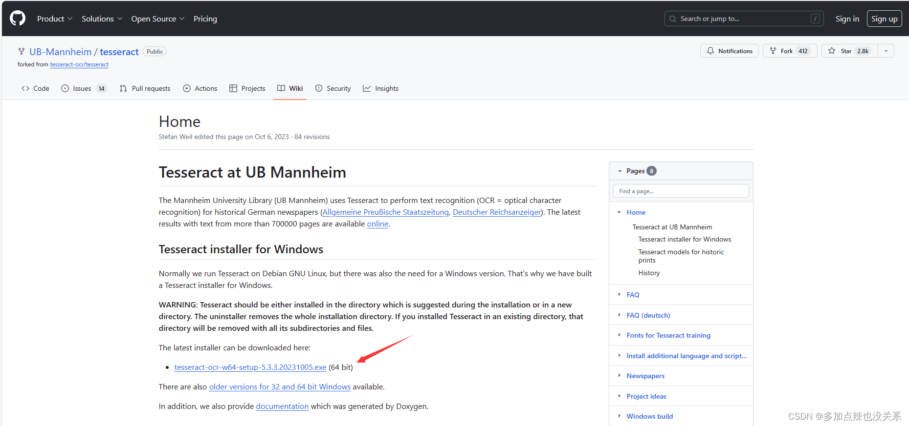Screen dimensions: 909x426
Task: Star the repository via Star 2.8k button
Action: point(849,51)
